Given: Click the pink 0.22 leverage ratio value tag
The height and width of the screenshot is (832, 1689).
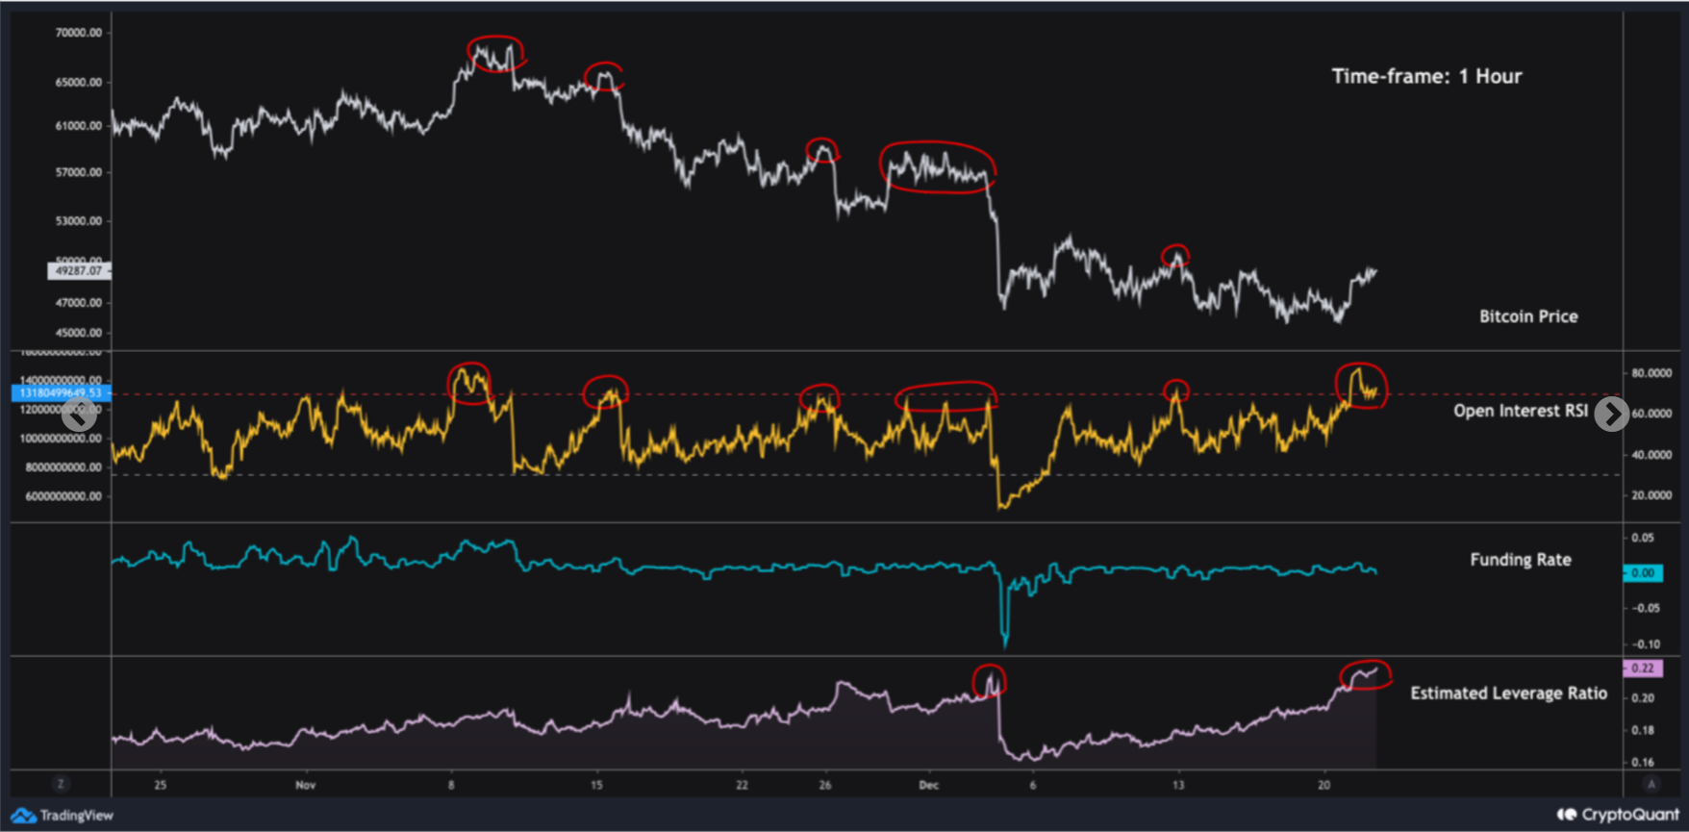Looking at the screenshot, I should (x=1643, y=668).
